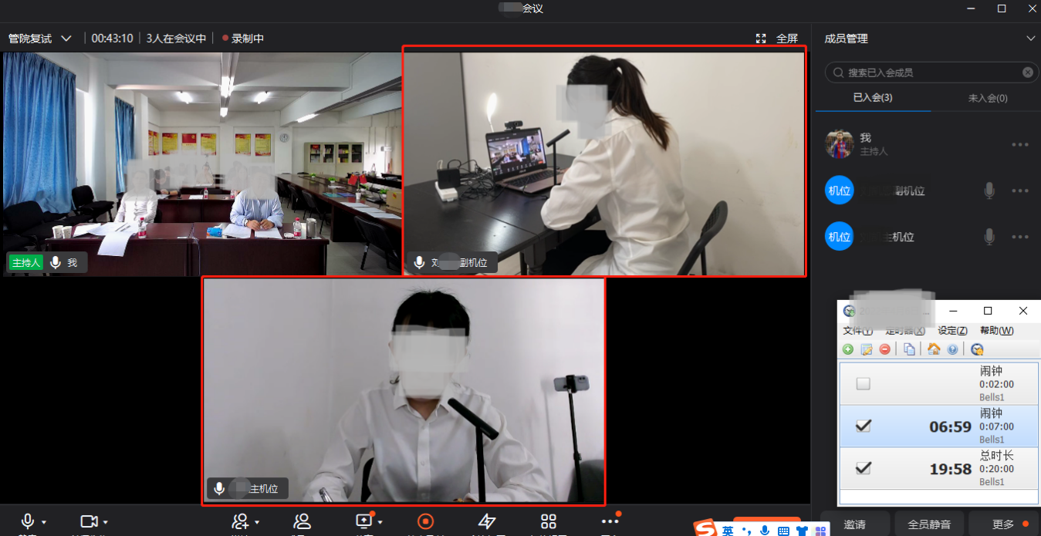Open microphone options arrow beside mic icon
This screenshot has height=536, width=1041.
pyautogui.click(x=44, y=522)
